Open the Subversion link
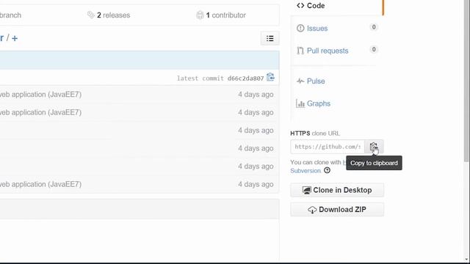 point(305,171)
